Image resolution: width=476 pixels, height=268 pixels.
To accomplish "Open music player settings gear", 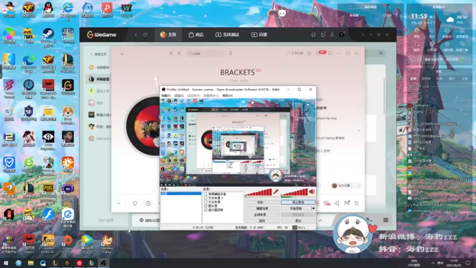I will [x=309, y=54].
